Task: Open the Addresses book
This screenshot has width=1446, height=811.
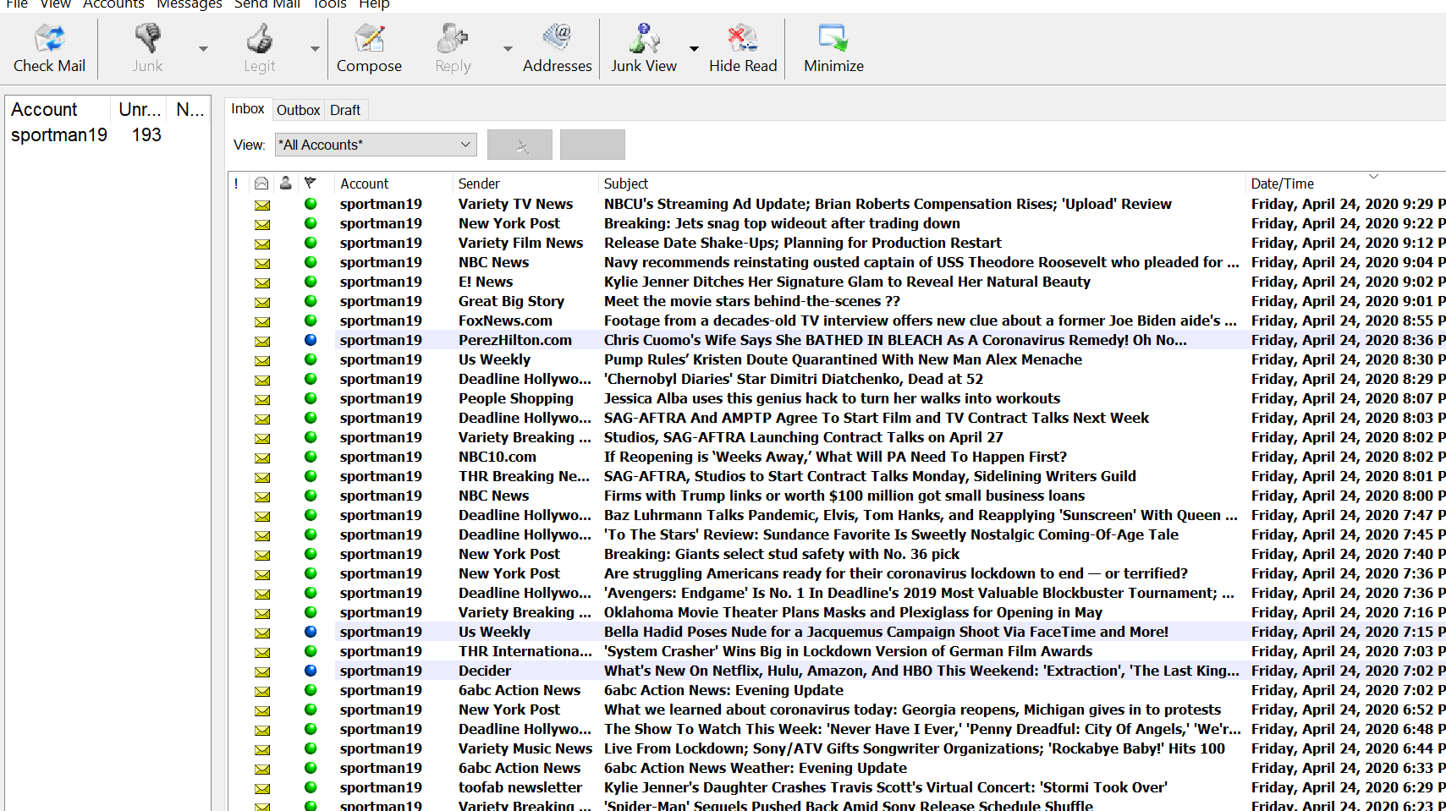Action: click(557, 49)
